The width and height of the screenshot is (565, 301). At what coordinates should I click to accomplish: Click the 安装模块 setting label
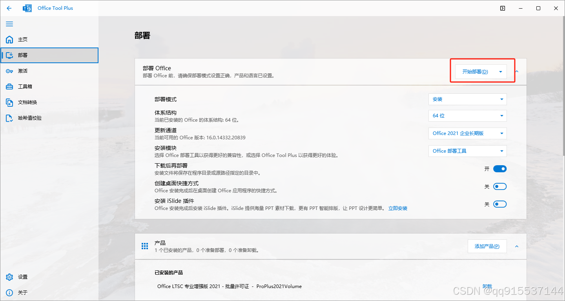pos(166,148)
